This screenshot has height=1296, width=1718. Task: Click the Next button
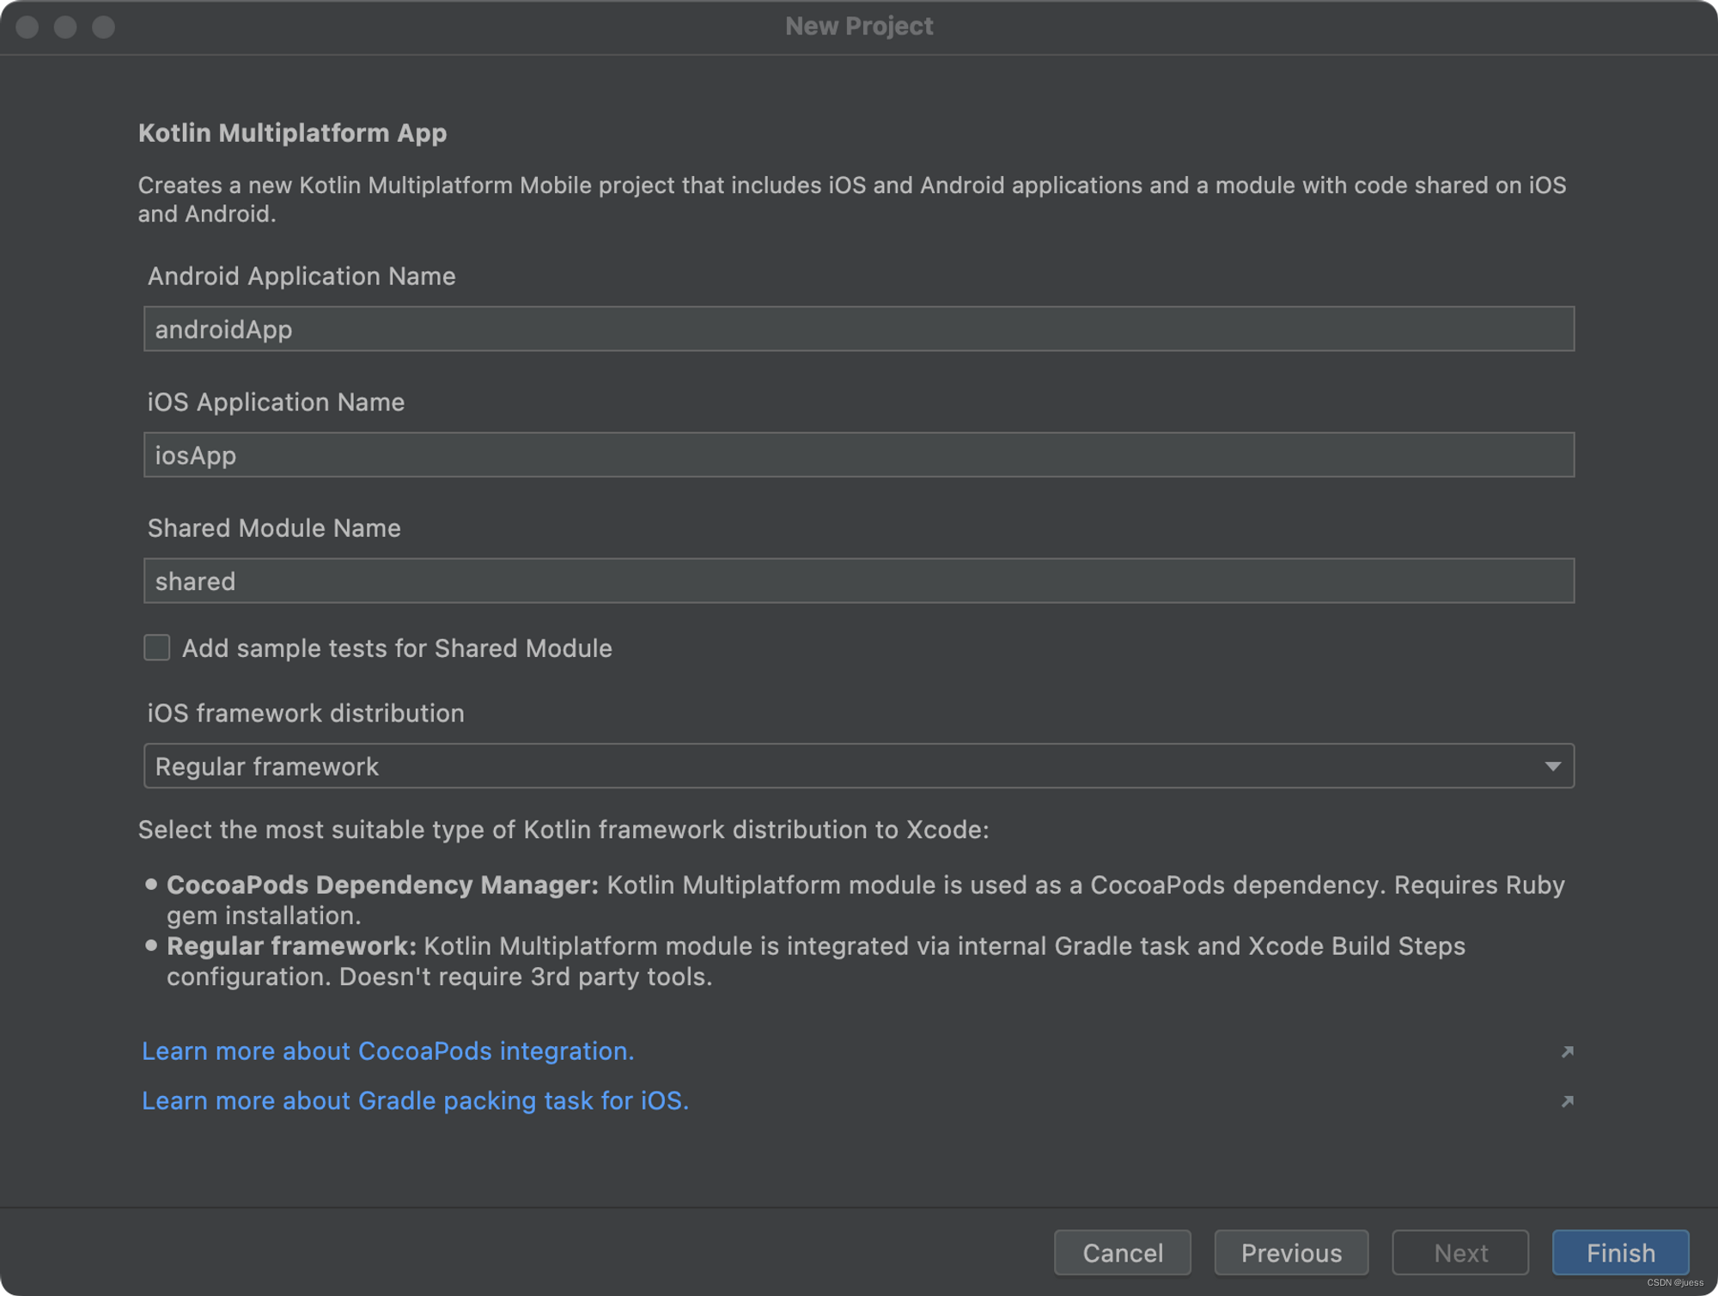tap(1459, 1253)
